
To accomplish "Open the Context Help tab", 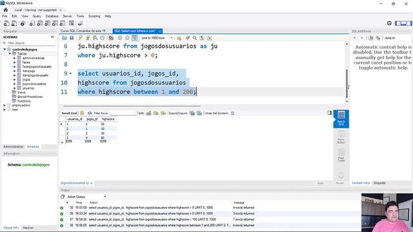I will 361,183.
